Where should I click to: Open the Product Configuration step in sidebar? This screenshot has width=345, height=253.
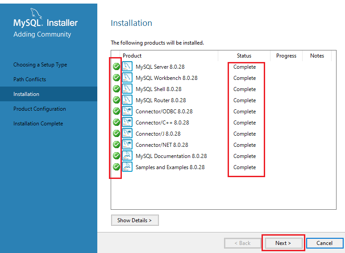coord(39,109)
